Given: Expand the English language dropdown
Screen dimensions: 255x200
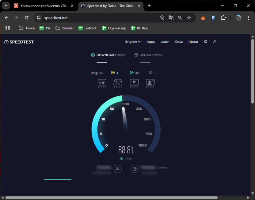Looking at the screenshot, I should tap(133, 42).
